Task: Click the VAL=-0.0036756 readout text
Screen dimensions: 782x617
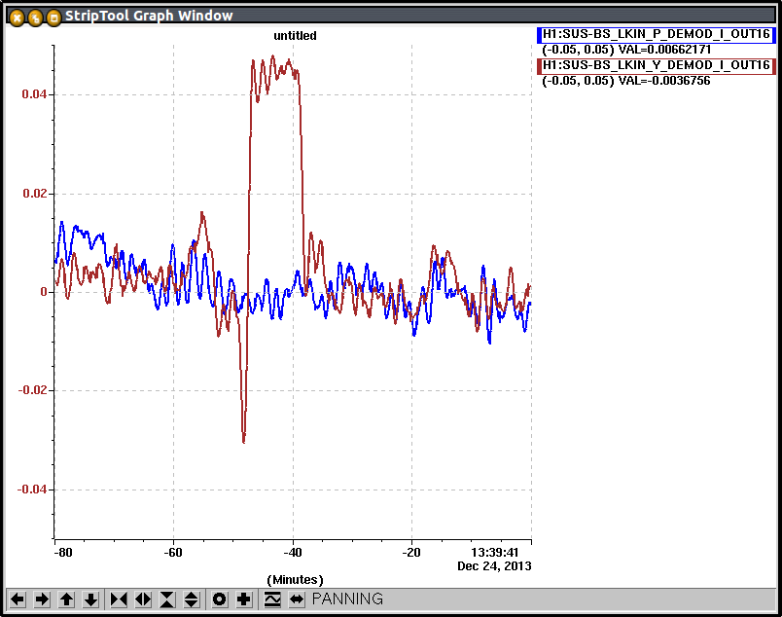Action: 664,81
